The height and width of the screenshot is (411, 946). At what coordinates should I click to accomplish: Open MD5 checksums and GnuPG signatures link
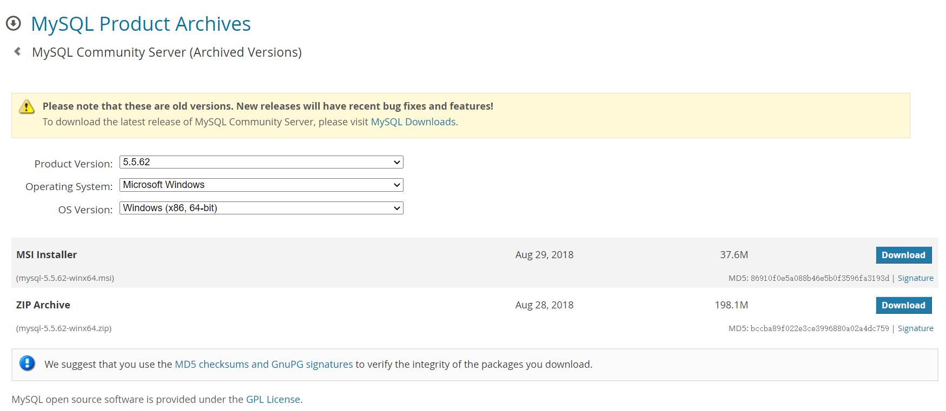click(263, 365)
